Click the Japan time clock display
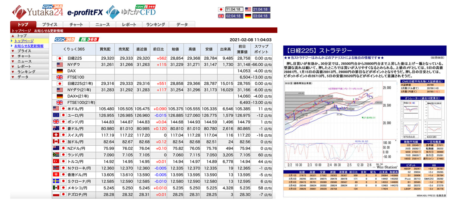This screenshot has width=458, height=203. (x=234, y=9)
